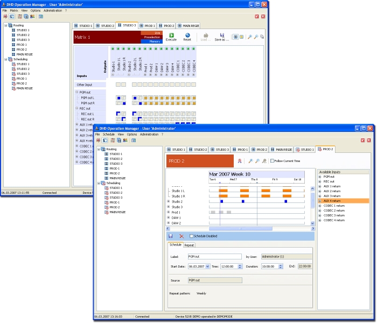Open Start Date dropdown
Screen dimensions: 377x323
[207, 266]
